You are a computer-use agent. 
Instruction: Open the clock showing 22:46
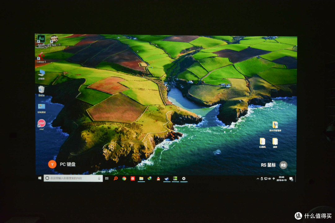pos(281,179)
